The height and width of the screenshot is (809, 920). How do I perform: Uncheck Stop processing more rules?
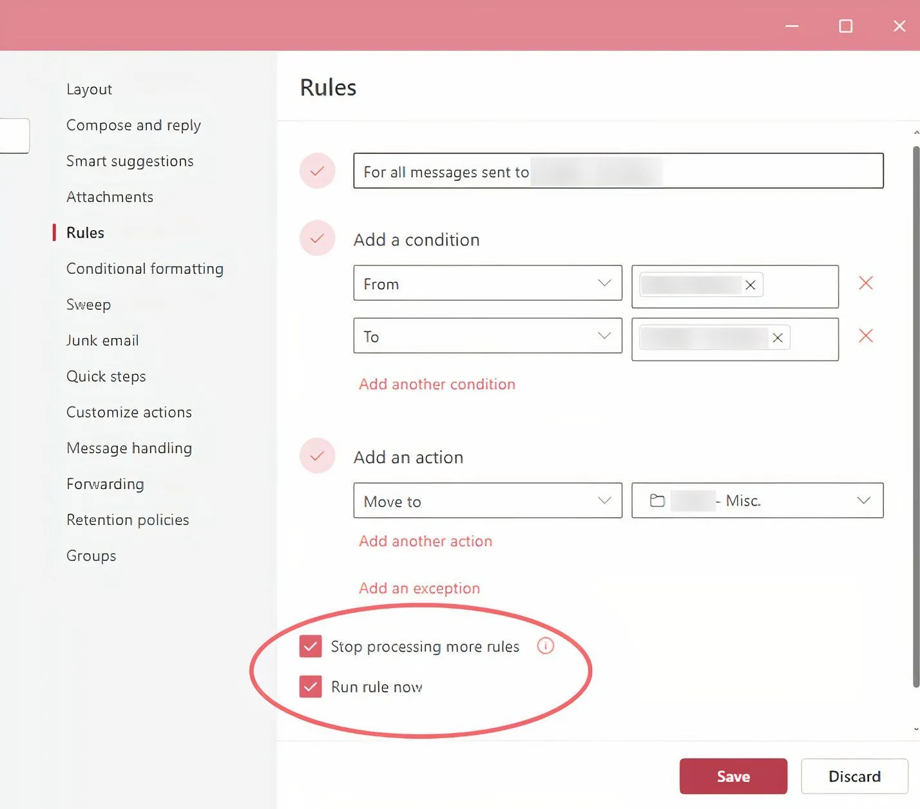point(311,646)
